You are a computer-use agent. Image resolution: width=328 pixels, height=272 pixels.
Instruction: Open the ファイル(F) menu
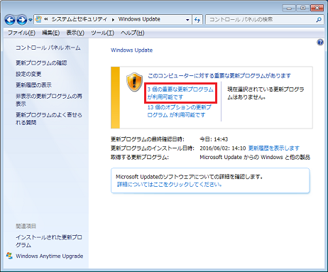(x=21, y=33)
